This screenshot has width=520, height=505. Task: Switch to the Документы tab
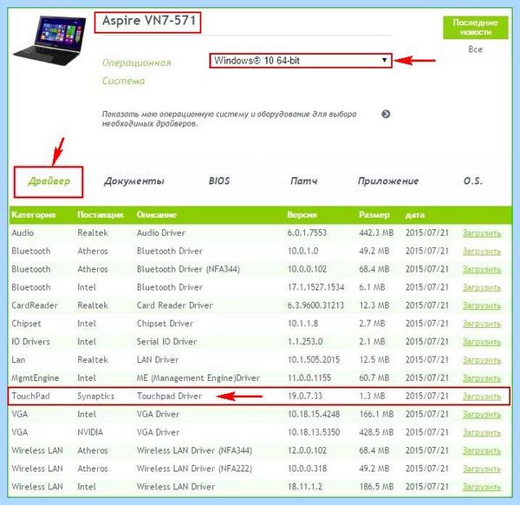[x=134, y=181]
